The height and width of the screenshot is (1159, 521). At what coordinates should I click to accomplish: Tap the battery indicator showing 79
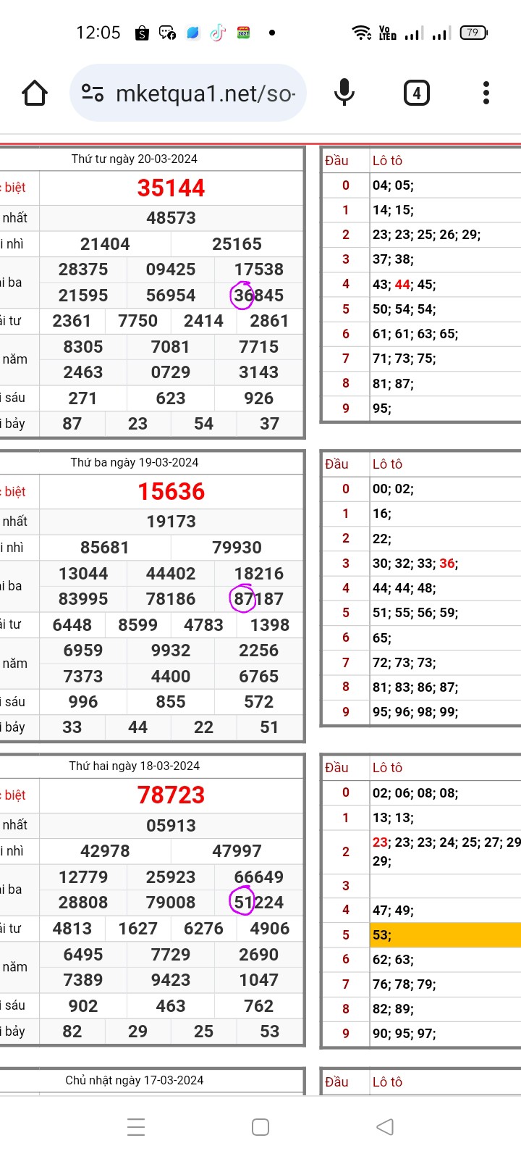[x=474, y=33]
